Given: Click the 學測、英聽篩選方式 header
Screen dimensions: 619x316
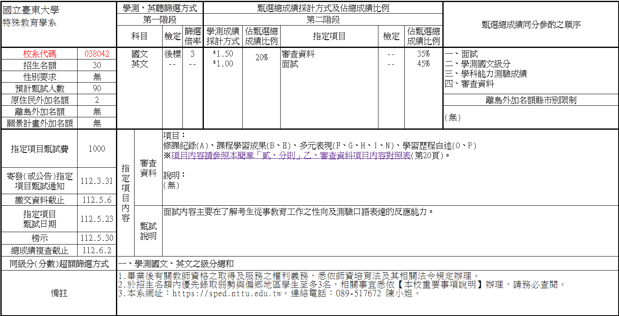Looking at the screenshot, I should (160, 8).
